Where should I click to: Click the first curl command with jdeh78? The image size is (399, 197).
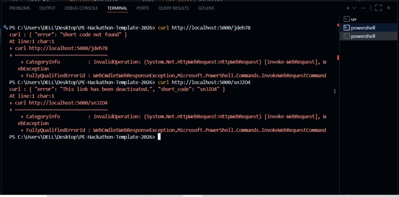coord(204,28)
